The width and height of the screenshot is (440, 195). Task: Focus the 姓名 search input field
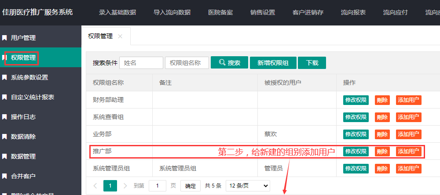coord(141,63)
